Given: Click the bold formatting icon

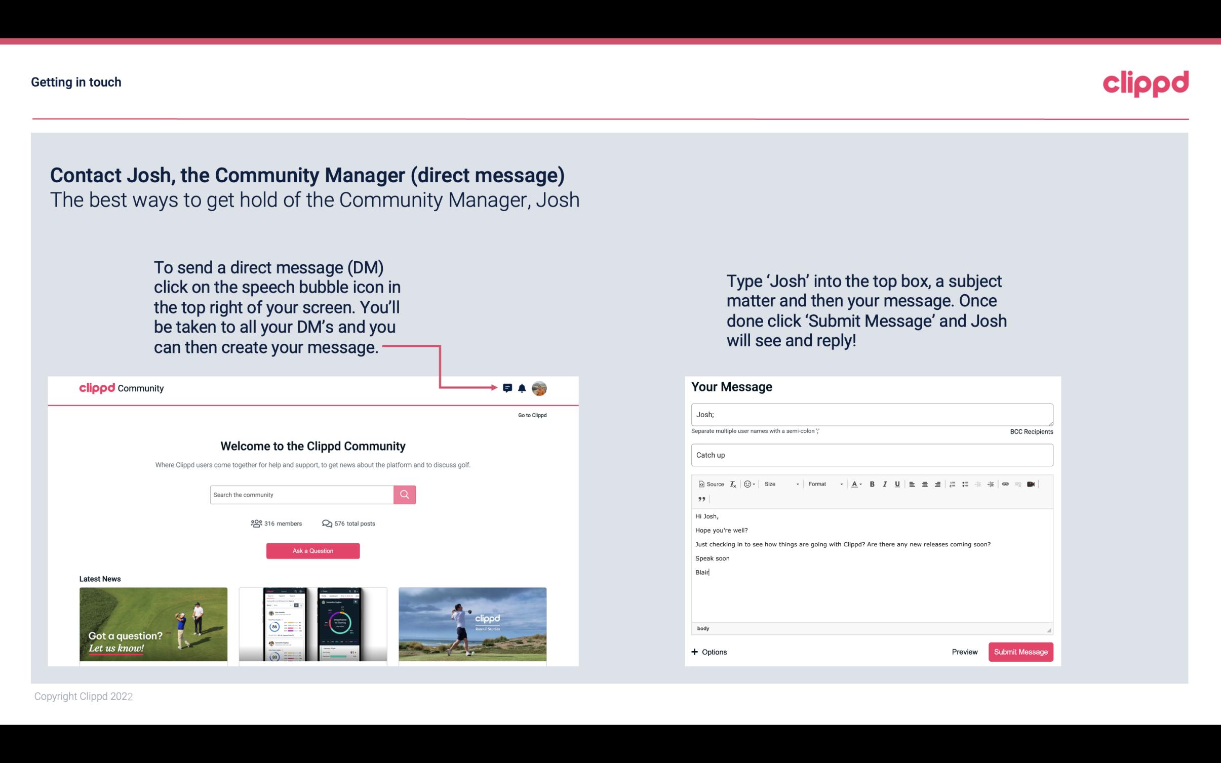Looking at the screenshot, I should pos(872,484).
